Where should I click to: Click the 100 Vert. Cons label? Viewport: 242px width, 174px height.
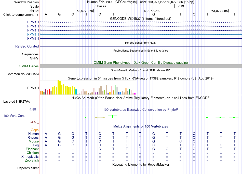point(14,116)
